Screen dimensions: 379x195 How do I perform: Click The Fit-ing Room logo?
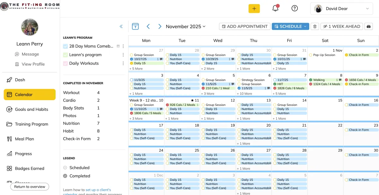pos(30,6)
